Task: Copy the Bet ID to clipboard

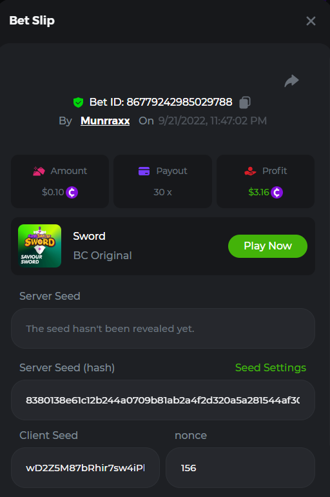Action: pos(245,102)
